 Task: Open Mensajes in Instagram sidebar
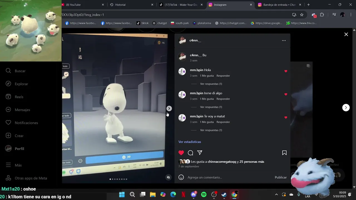(18, 110)
